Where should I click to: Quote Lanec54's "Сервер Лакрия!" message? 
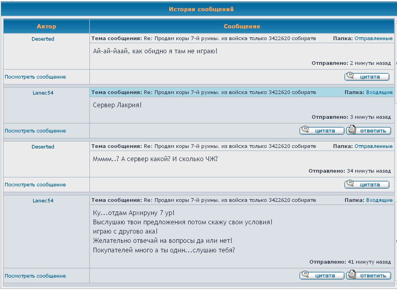322,131
